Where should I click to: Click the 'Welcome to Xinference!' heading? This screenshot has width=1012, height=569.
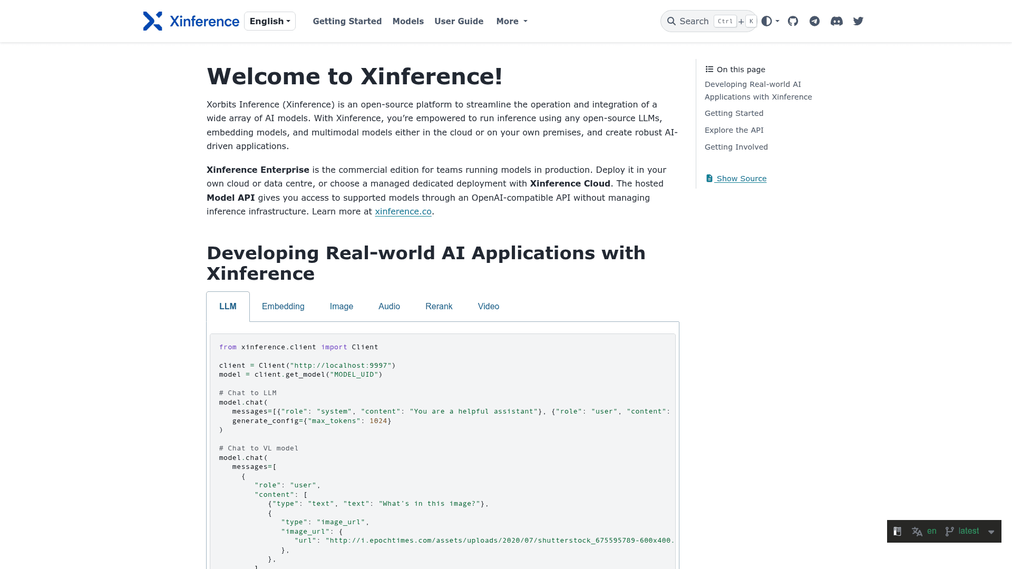(x=355, y=76)
